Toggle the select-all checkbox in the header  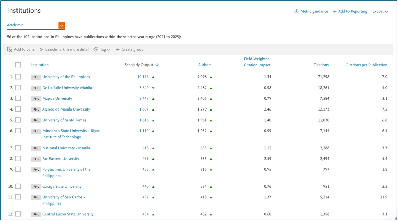click(18, 65)
